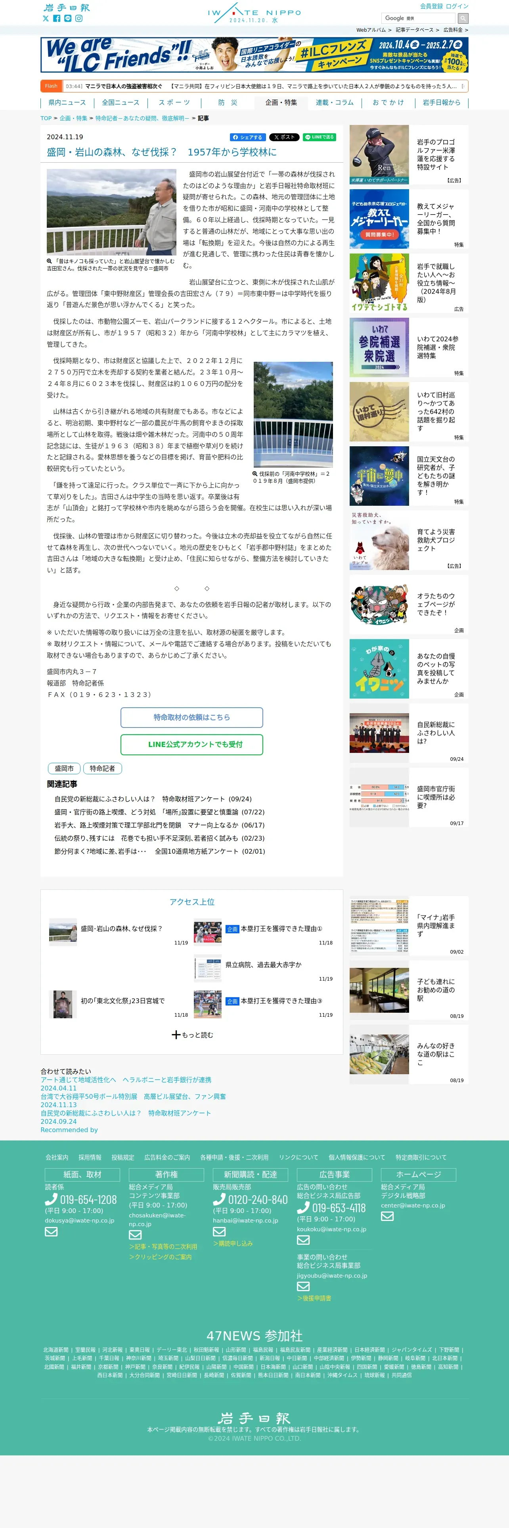
Task: Open the 県内ニュース menu tab
Action: point(67,103)
